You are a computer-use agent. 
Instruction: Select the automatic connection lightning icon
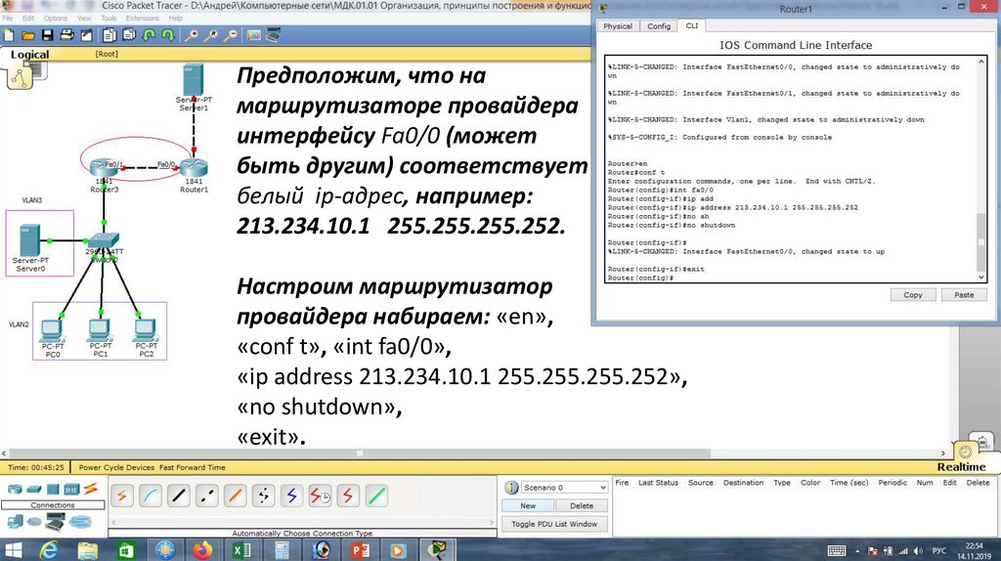pos(122,496)
